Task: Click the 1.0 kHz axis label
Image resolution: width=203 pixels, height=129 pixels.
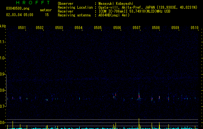Action: (x=3, y=58)
